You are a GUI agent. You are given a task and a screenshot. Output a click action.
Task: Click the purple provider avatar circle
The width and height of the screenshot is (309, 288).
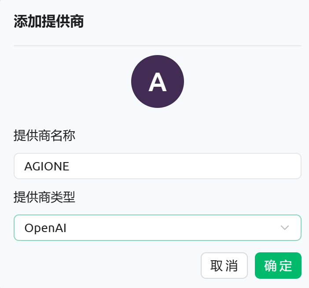pos(158,81)
